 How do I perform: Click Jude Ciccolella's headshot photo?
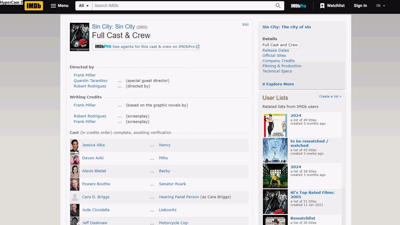[75, 210]
